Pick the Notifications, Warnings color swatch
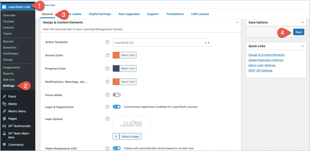Image resolution: width=310 pixels, height=151 pixels. [x=116, y=82]
